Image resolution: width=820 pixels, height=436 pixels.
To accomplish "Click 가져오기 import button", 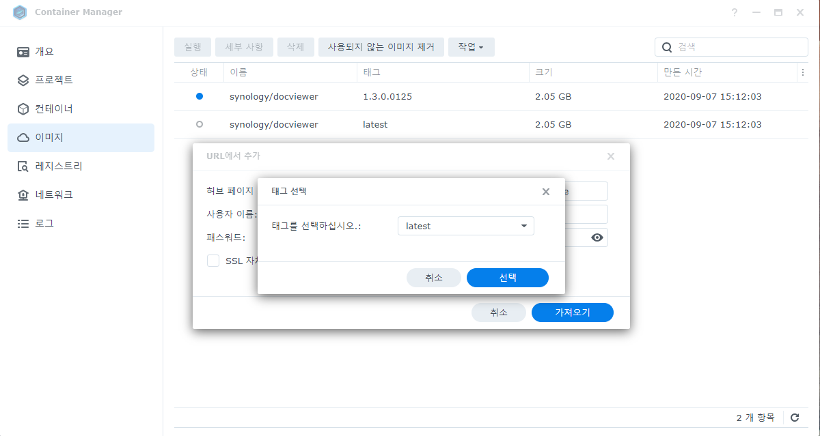I will [x=573, y=313].
